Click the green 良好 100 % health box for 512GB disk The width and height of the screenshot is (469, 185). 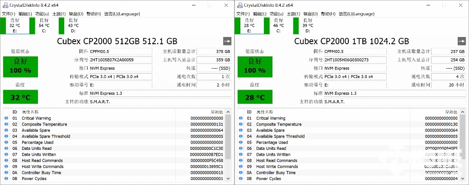coord(20,67)
